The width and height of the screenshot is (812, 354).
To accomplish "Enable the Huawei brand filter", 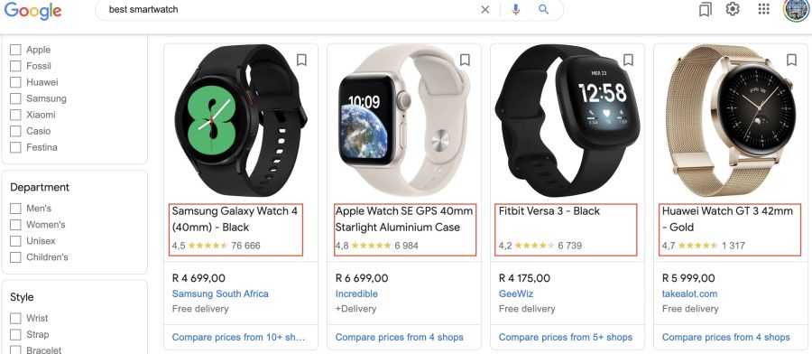I will (15, 82).
